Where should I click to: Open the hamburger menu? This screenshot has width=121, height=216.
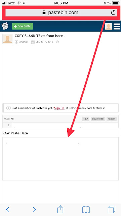pyautogui.click(x=117, y=26)
